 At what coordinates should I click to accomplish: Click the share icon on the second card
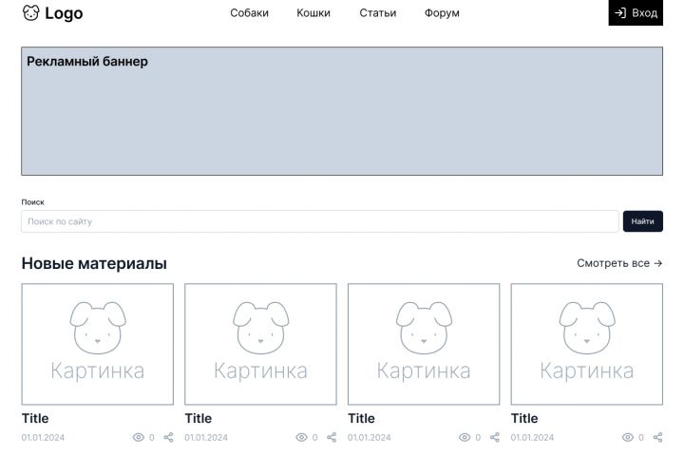tap(332, 437)
